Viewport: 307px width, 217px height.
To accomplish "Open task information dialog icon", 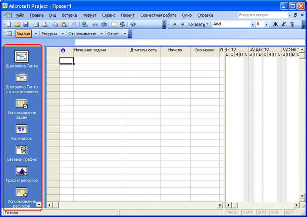I will coord(114,24).
